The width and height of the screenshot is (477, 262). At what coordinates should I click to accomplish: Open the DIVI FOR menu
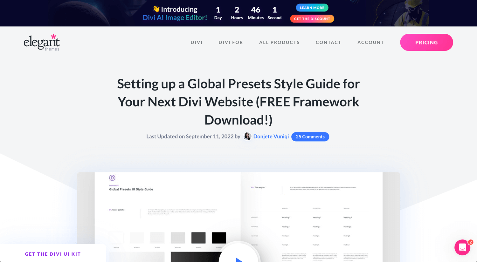pos(231,42)
